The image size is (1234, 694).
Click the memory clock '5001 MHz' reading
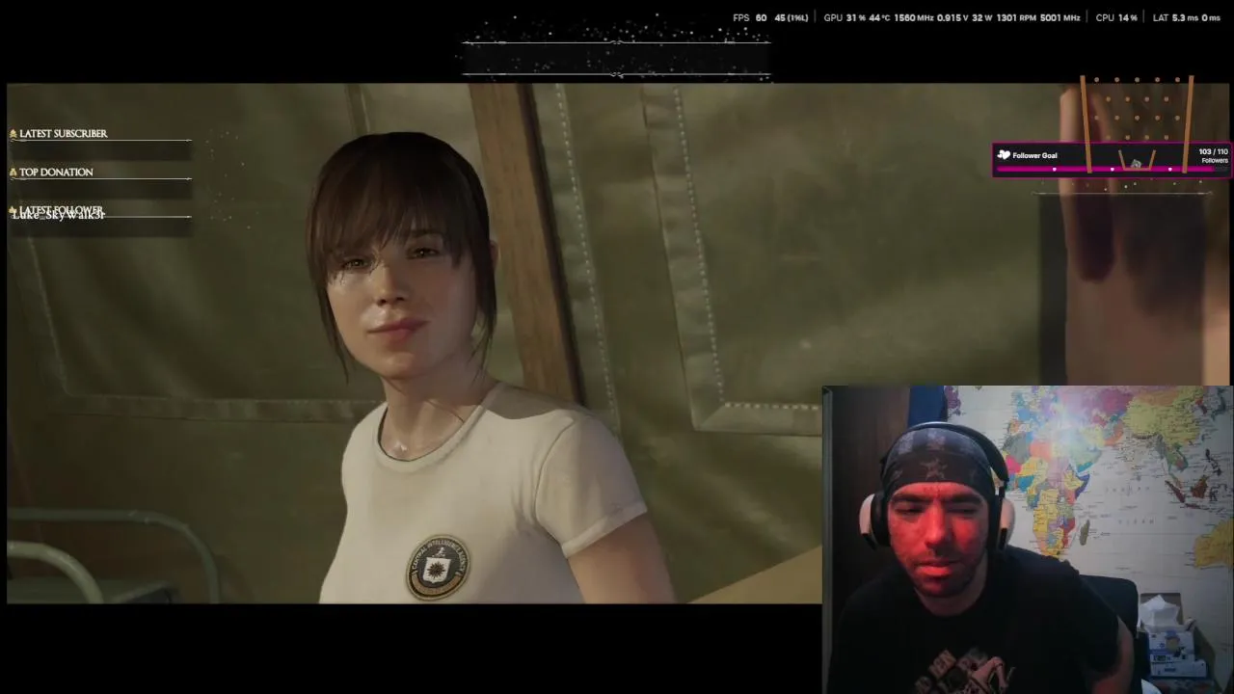[x=1060, y=17]
